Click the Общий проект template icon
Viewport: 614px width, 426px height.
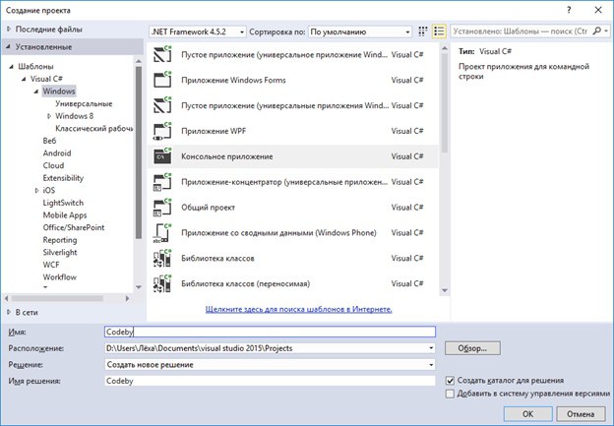point(162,208)
